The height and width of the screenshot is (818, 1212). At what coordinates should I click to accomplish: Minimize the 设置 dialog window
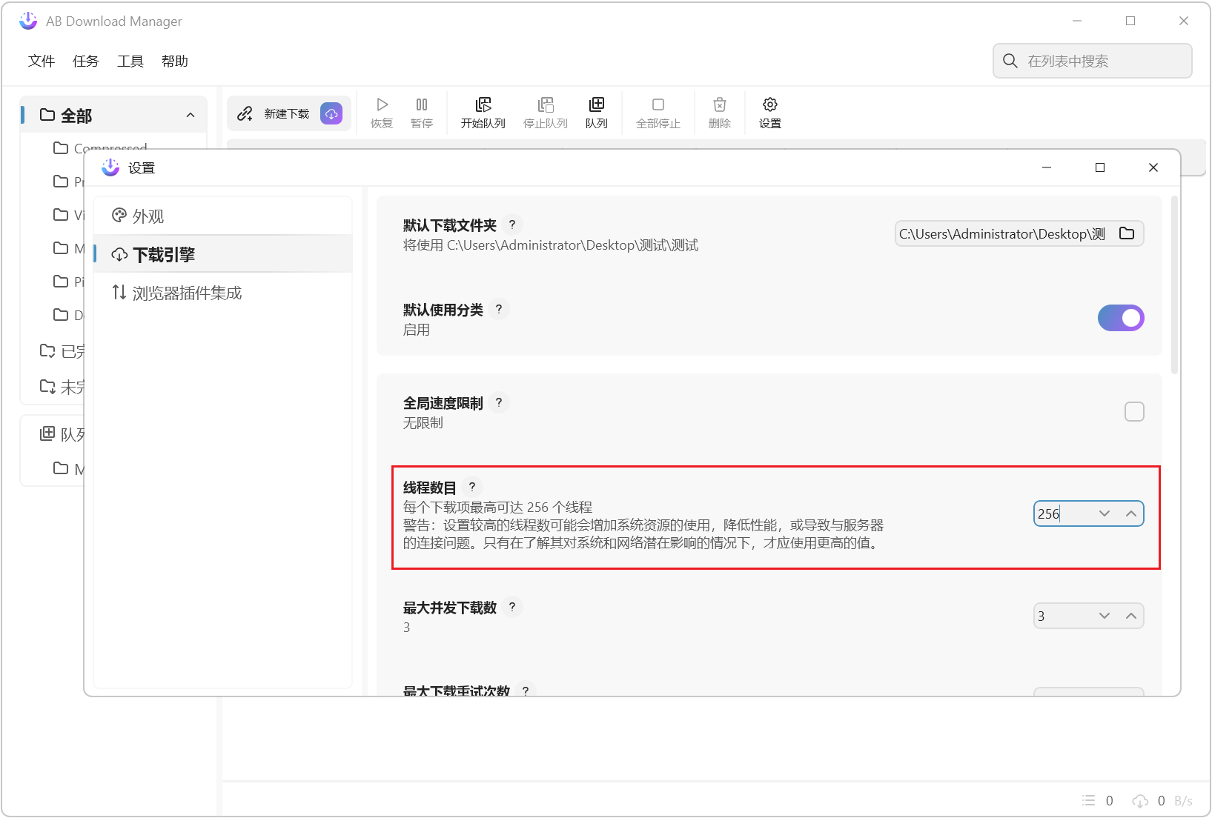[1047, 167]
